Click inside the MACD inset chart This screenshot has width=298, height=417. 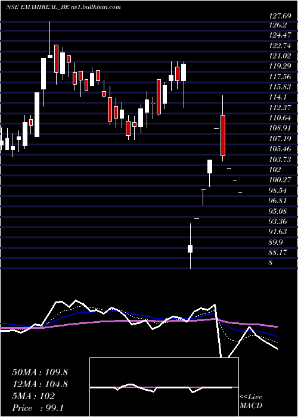point(164,387)
